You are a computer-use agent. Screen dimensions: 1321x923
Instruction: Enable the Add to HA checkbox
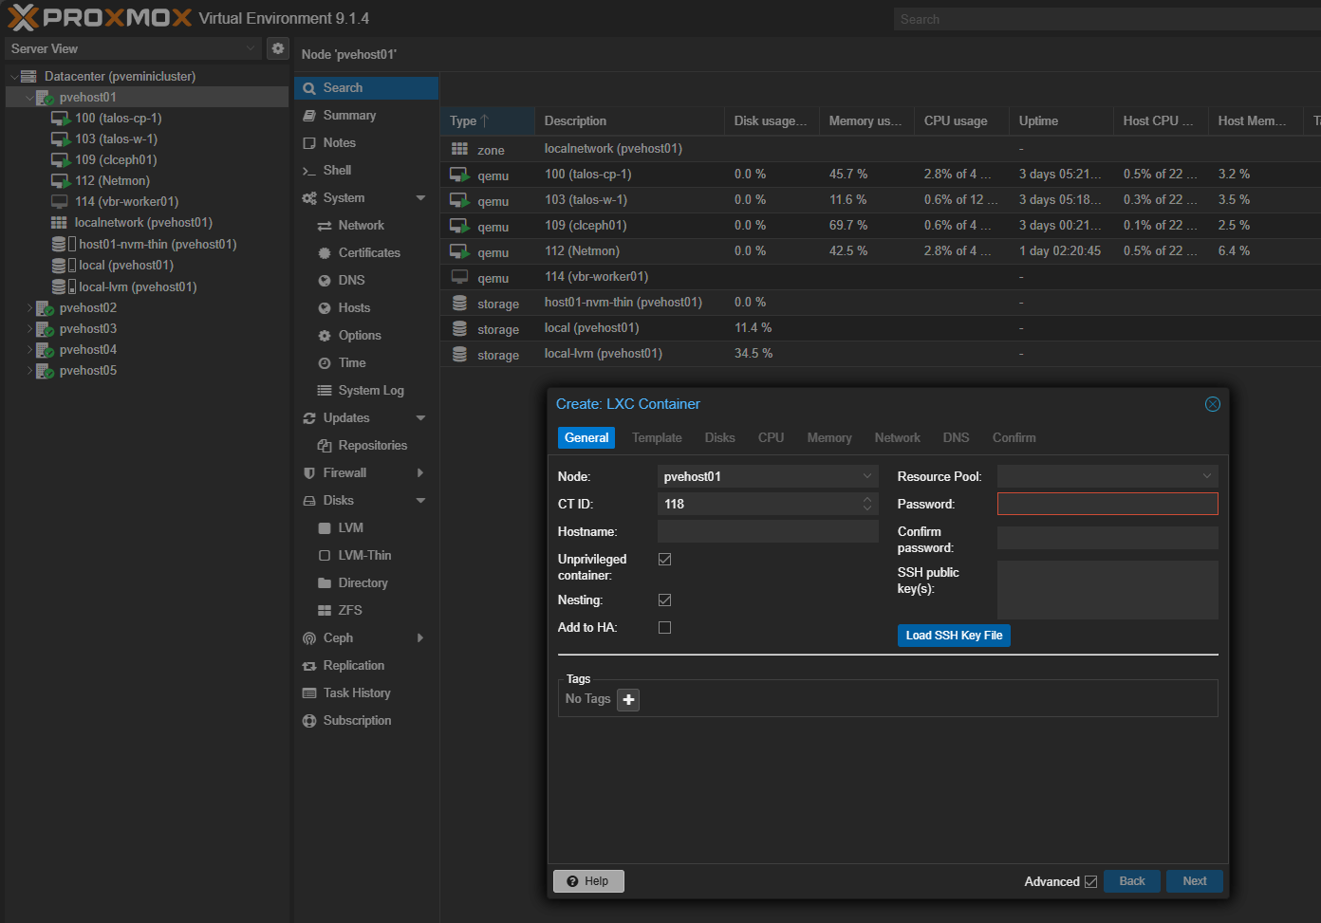click(x=664, y=628)
